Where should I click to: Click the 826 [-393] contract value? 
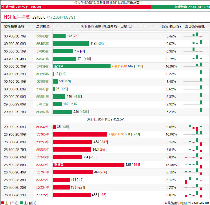point(133,165)
